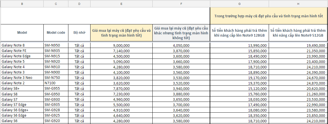
Task: Click the price cell '9,000,000'
Action: point(121,45)
